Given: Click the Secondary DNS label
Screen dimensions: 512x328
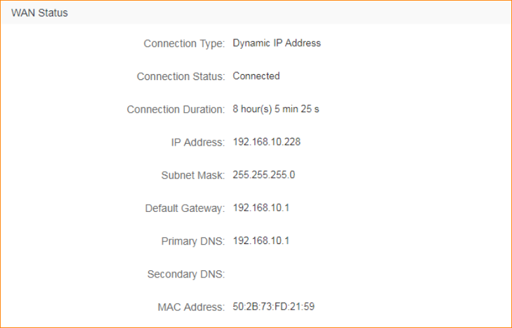Looking at the screenshot, I should [186, 274].
